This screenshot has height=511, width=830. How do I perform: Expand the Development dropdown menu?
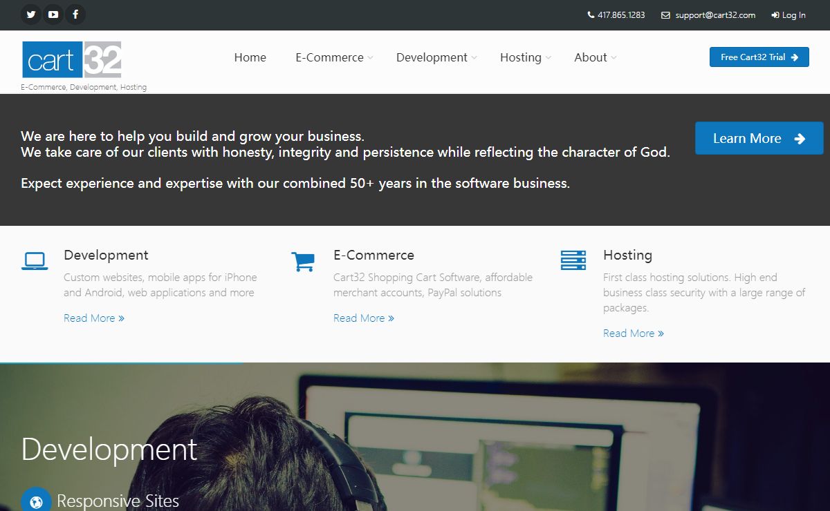click(x=436, y=58)
